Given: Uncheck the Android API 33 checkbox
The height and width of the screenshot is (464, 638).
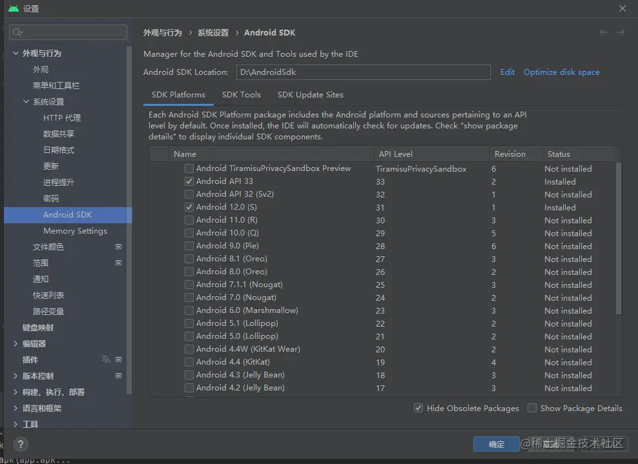Looking at the screenshot, I should (x=189, y=181).
